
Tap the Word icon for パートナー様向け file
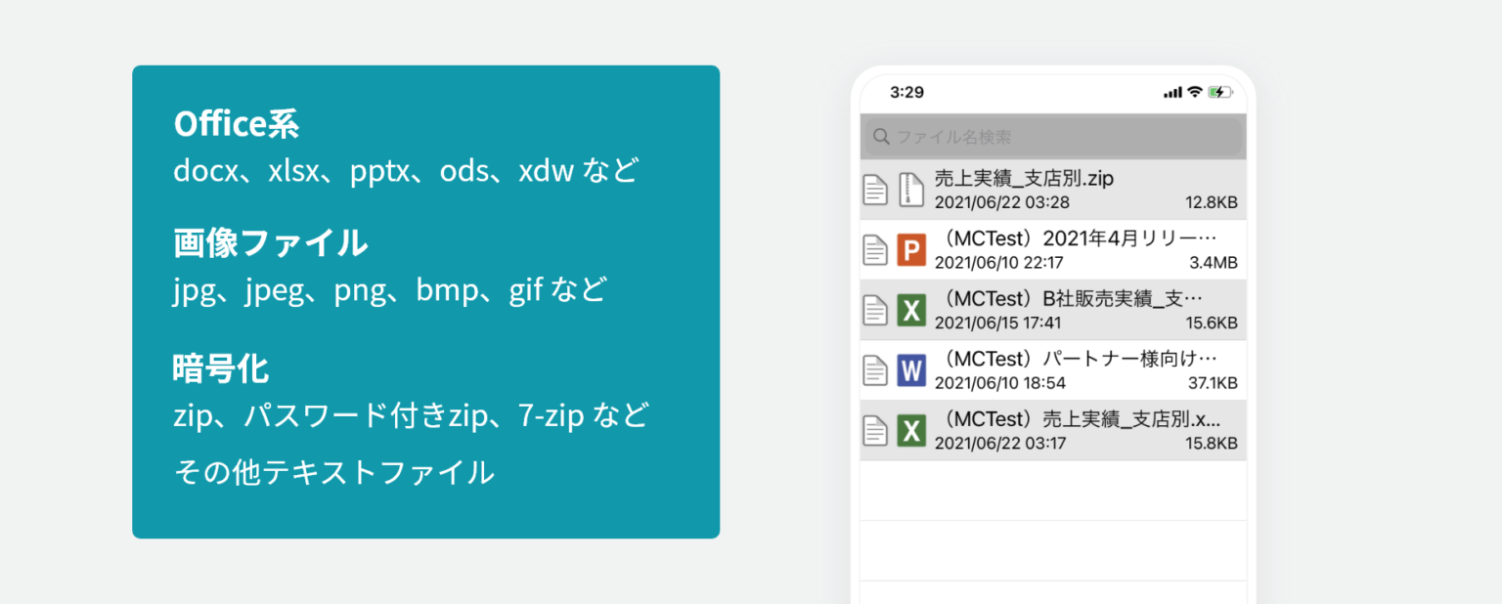tap(910, 370)
